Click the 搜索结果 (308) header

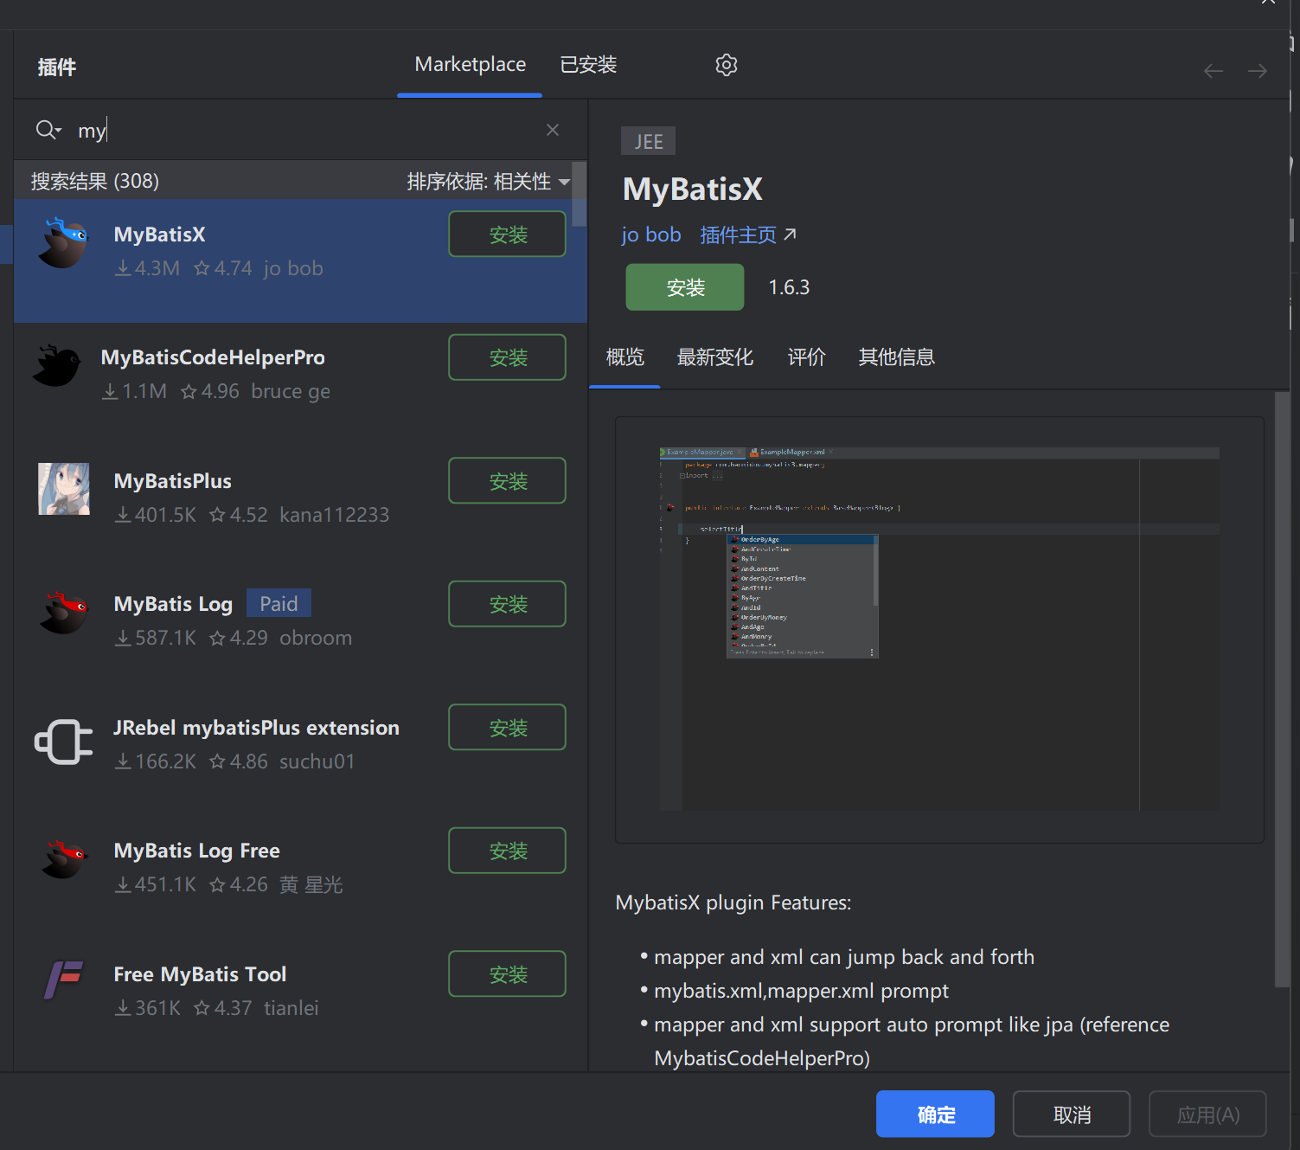point(95,181)
